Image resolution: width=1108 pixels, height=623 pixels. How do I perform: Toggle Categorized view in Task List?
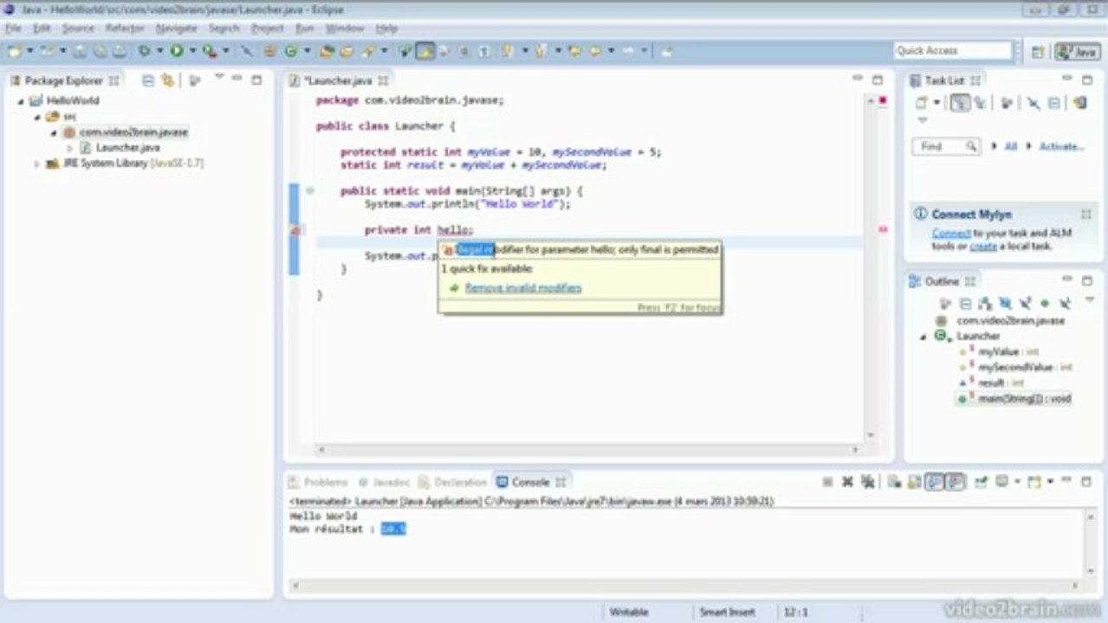(959, 103)
